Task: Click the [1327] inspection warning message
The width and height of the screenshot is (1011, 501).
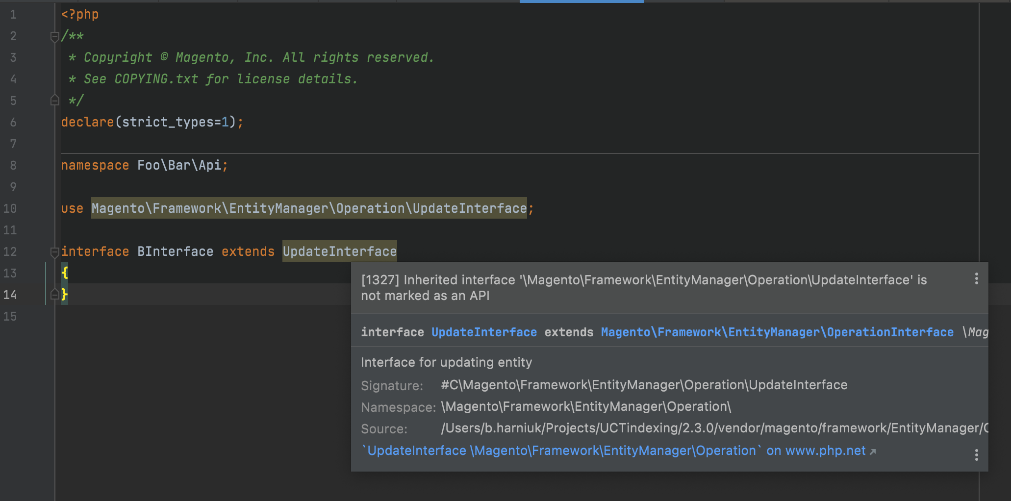Action: tap(644, 288)
